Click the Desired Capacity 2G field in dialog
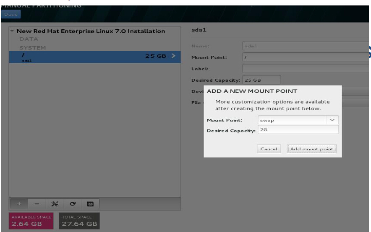The image size is (371, 232). (x=298, y=129)
